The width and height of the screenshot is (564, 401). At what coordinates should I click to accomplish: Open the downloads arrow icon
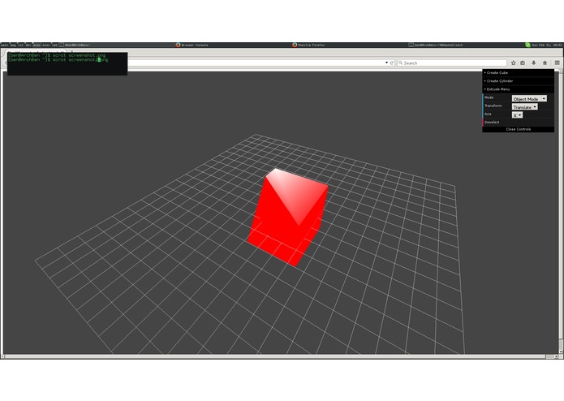[x=534, y=63]
